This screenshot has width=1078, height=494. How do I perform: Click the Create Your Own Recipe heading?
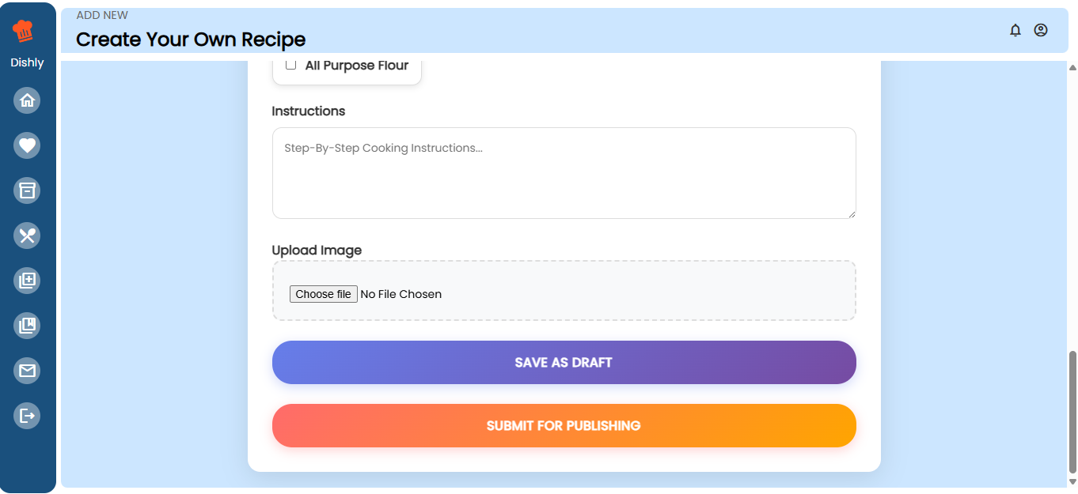coord(190,40)
